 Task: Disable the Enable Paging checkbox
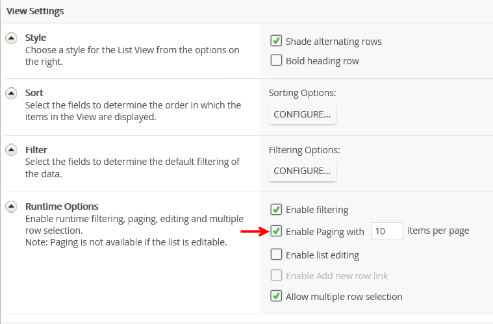[x=276, y=231]
